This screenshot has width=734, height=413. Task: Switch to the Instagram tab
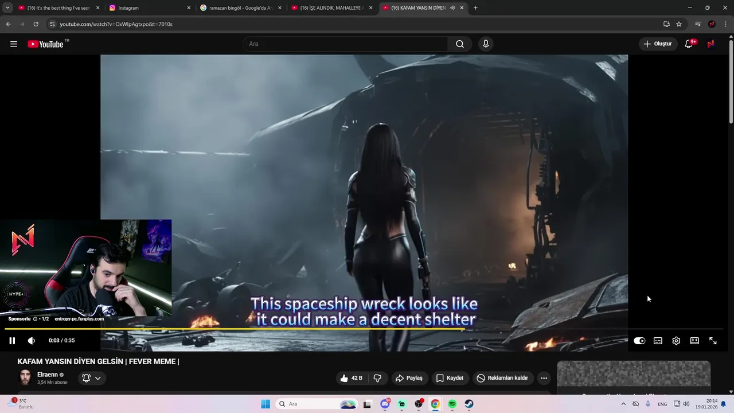[150, 8]
